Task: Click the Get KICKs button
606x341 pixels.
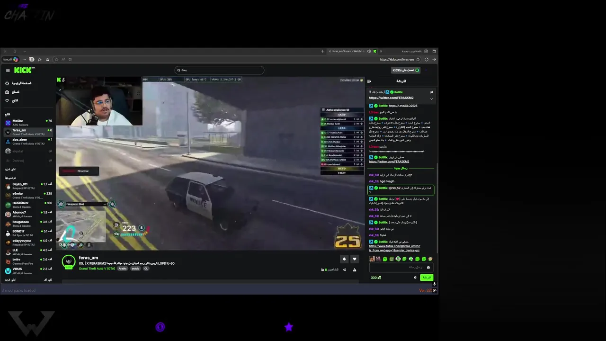Action: coord(406,70)
